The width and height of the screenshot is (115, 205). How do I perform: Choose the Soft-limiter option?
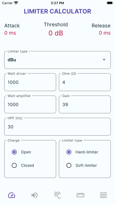point(69,166)
